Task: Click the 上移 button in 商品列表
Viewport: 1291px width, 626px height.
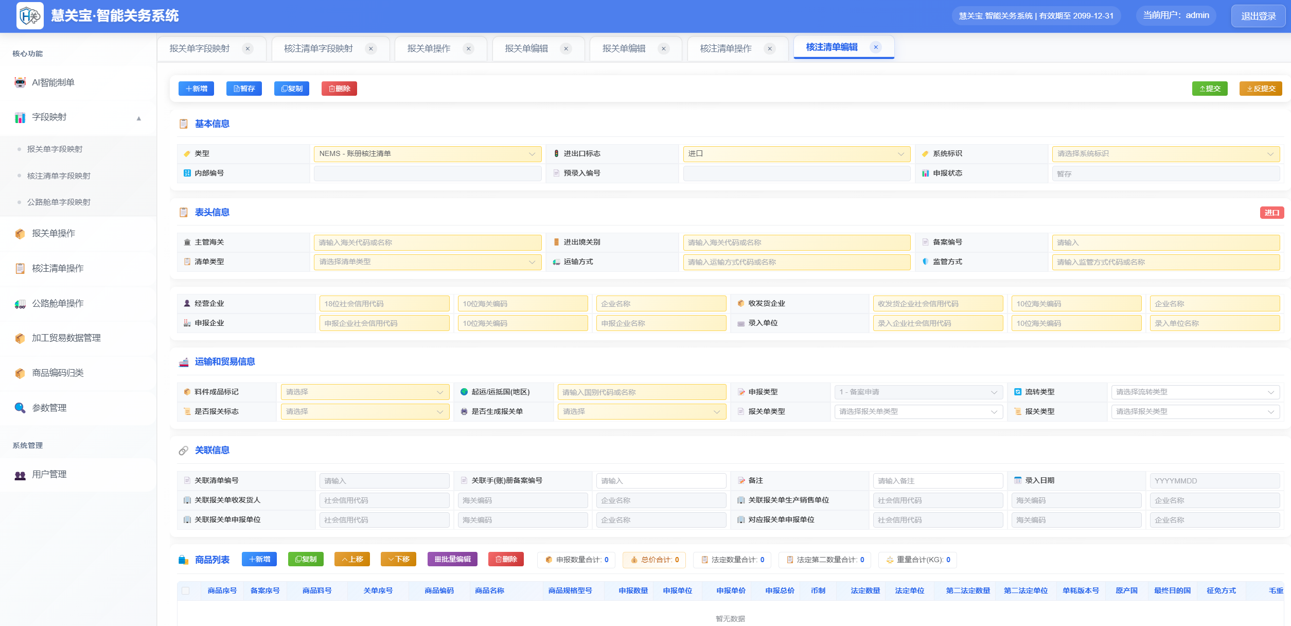Action: (352, 559)
